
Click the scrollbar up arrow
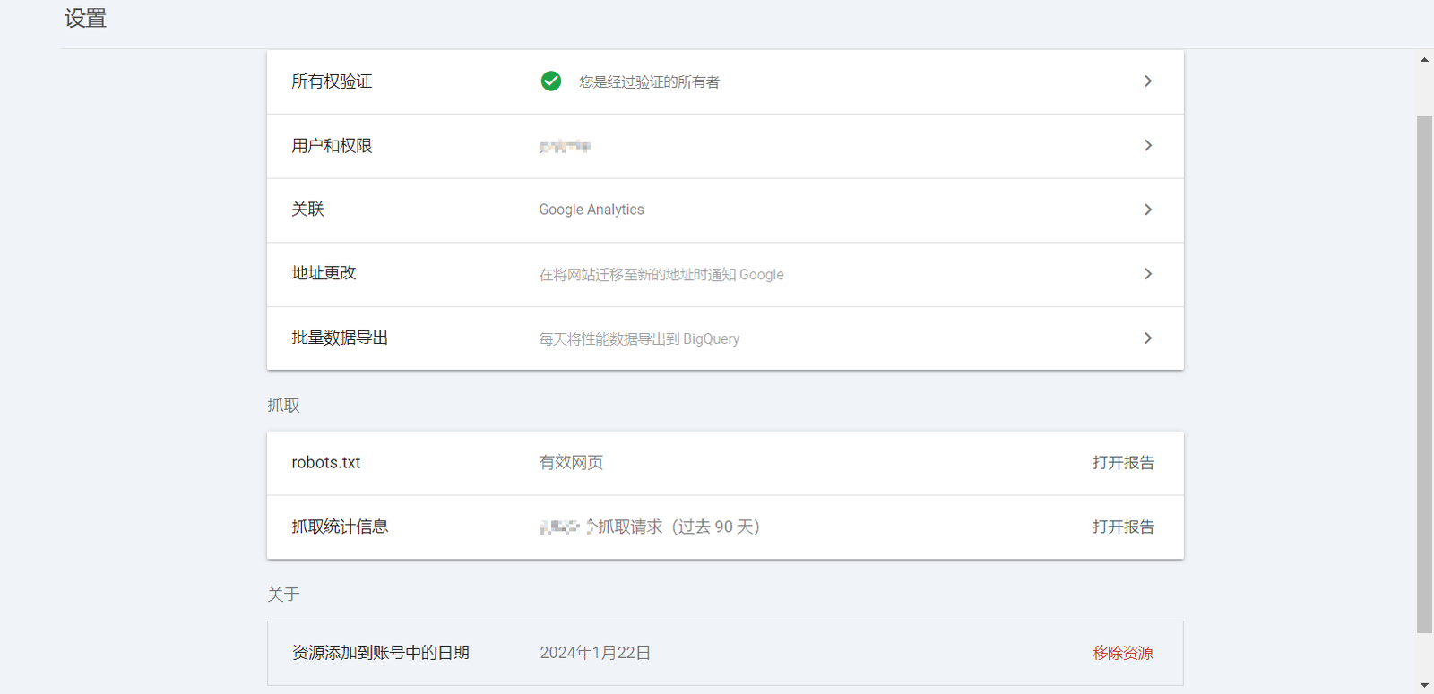click(1424, 60)
